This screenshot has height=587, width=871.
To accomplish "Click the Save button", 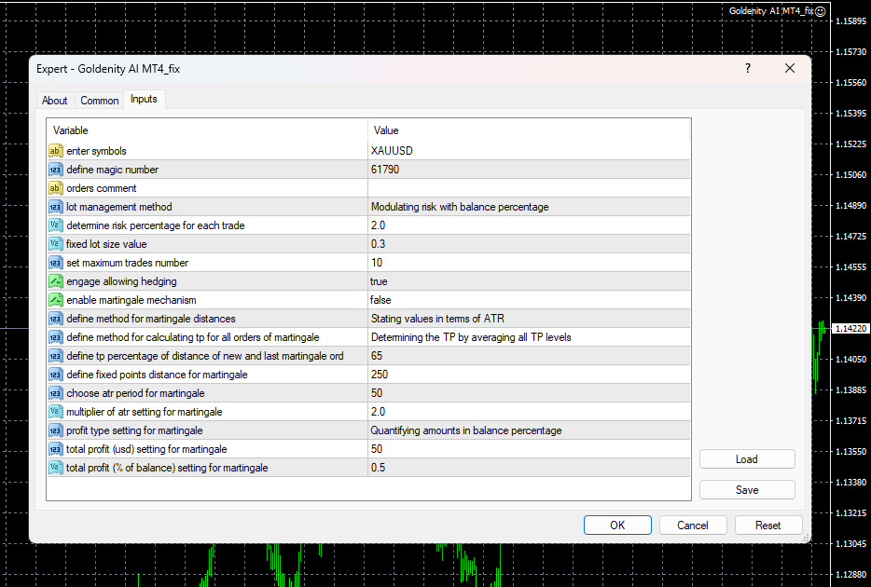I will coord(747,490).
